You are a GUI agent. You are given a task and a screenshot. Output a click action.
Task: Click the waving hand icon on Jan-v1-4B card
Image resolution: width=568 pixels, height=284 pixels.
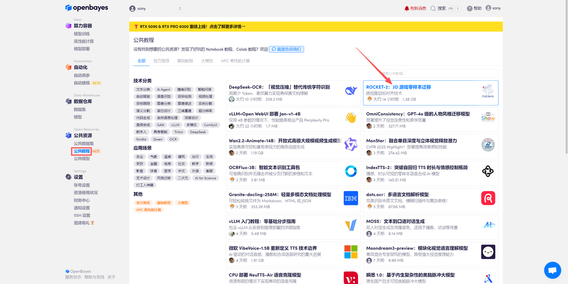click(x=351, y=118)
